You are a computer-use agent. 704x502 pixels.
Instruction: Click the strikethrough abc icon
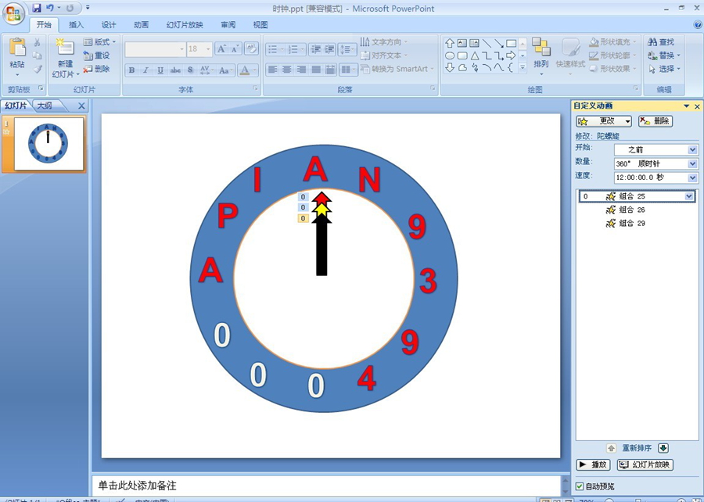point(175,70)
